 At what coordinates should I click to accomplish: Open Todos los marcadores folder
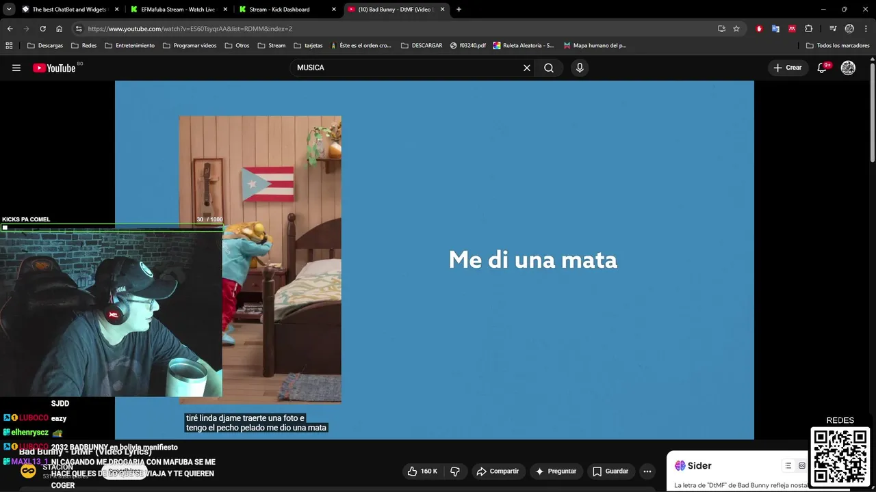[838, 46]
